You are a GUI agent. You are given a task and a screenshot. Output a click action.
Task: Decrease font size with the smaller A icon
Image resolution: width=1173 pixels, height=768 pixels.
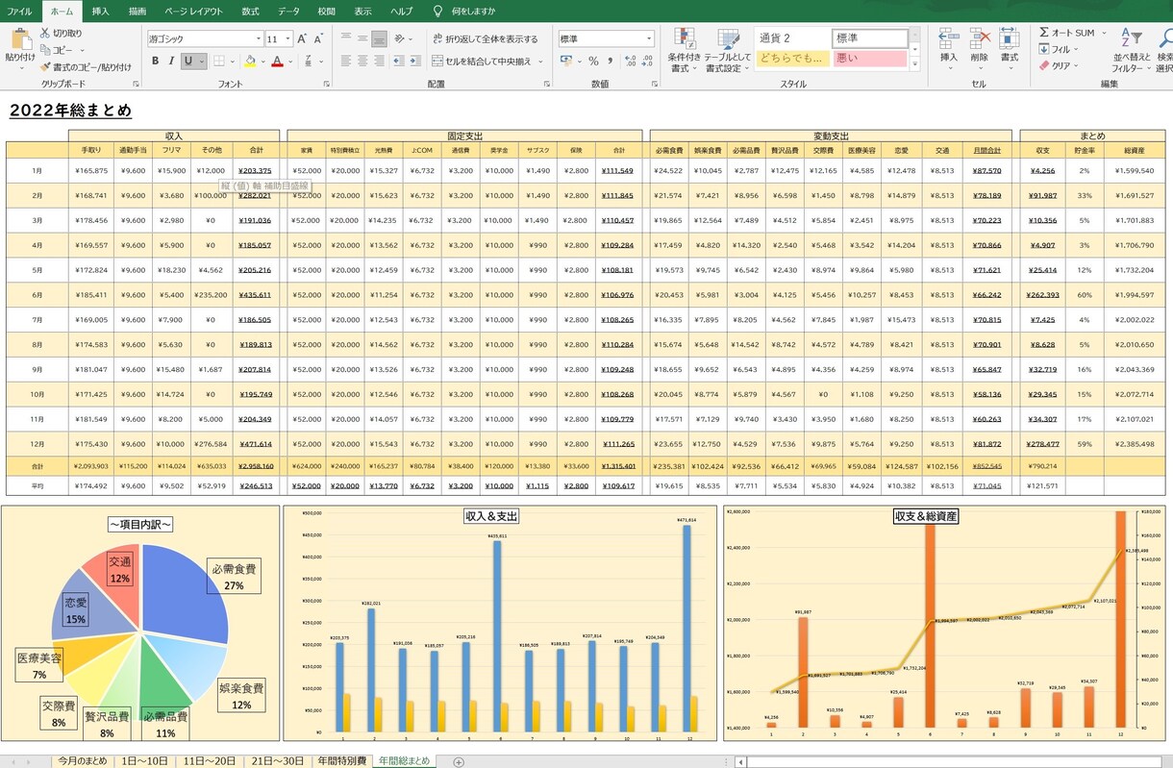click(x=318, y=38)
